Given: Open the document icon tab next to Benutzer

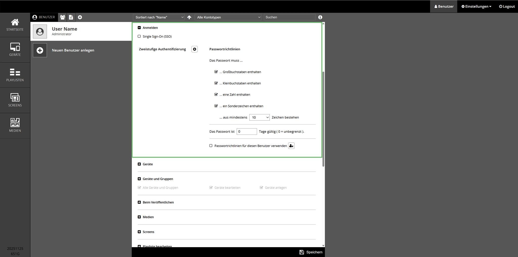Looking at the screenshot, I should click(x=71, y=17).
